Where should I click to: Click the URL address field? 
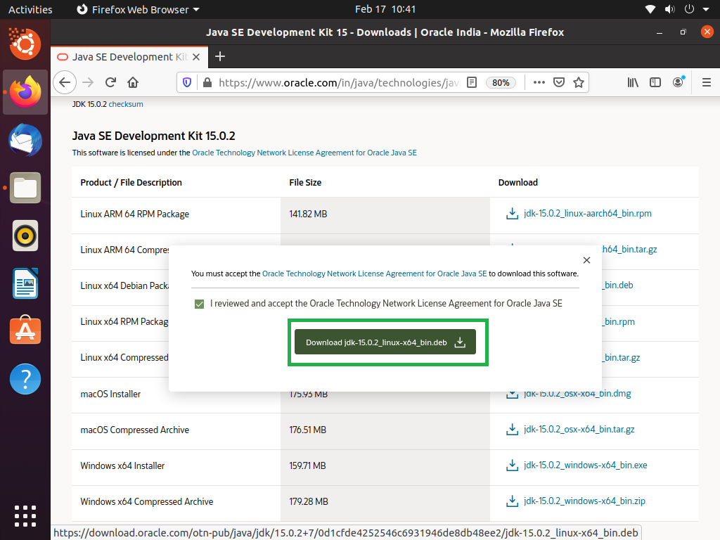click(339, 83)
